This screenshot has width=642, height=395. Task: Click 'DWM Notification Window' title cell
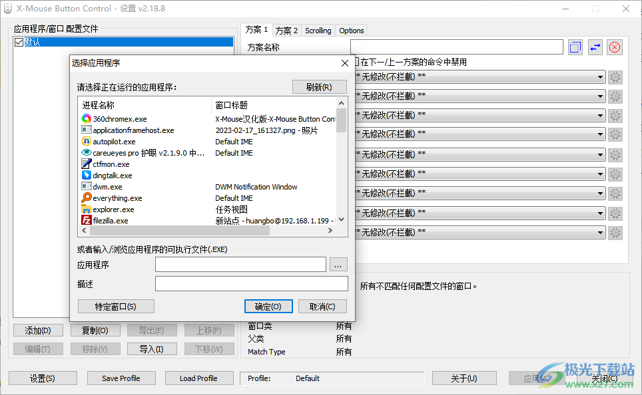(x=256, y=187)
